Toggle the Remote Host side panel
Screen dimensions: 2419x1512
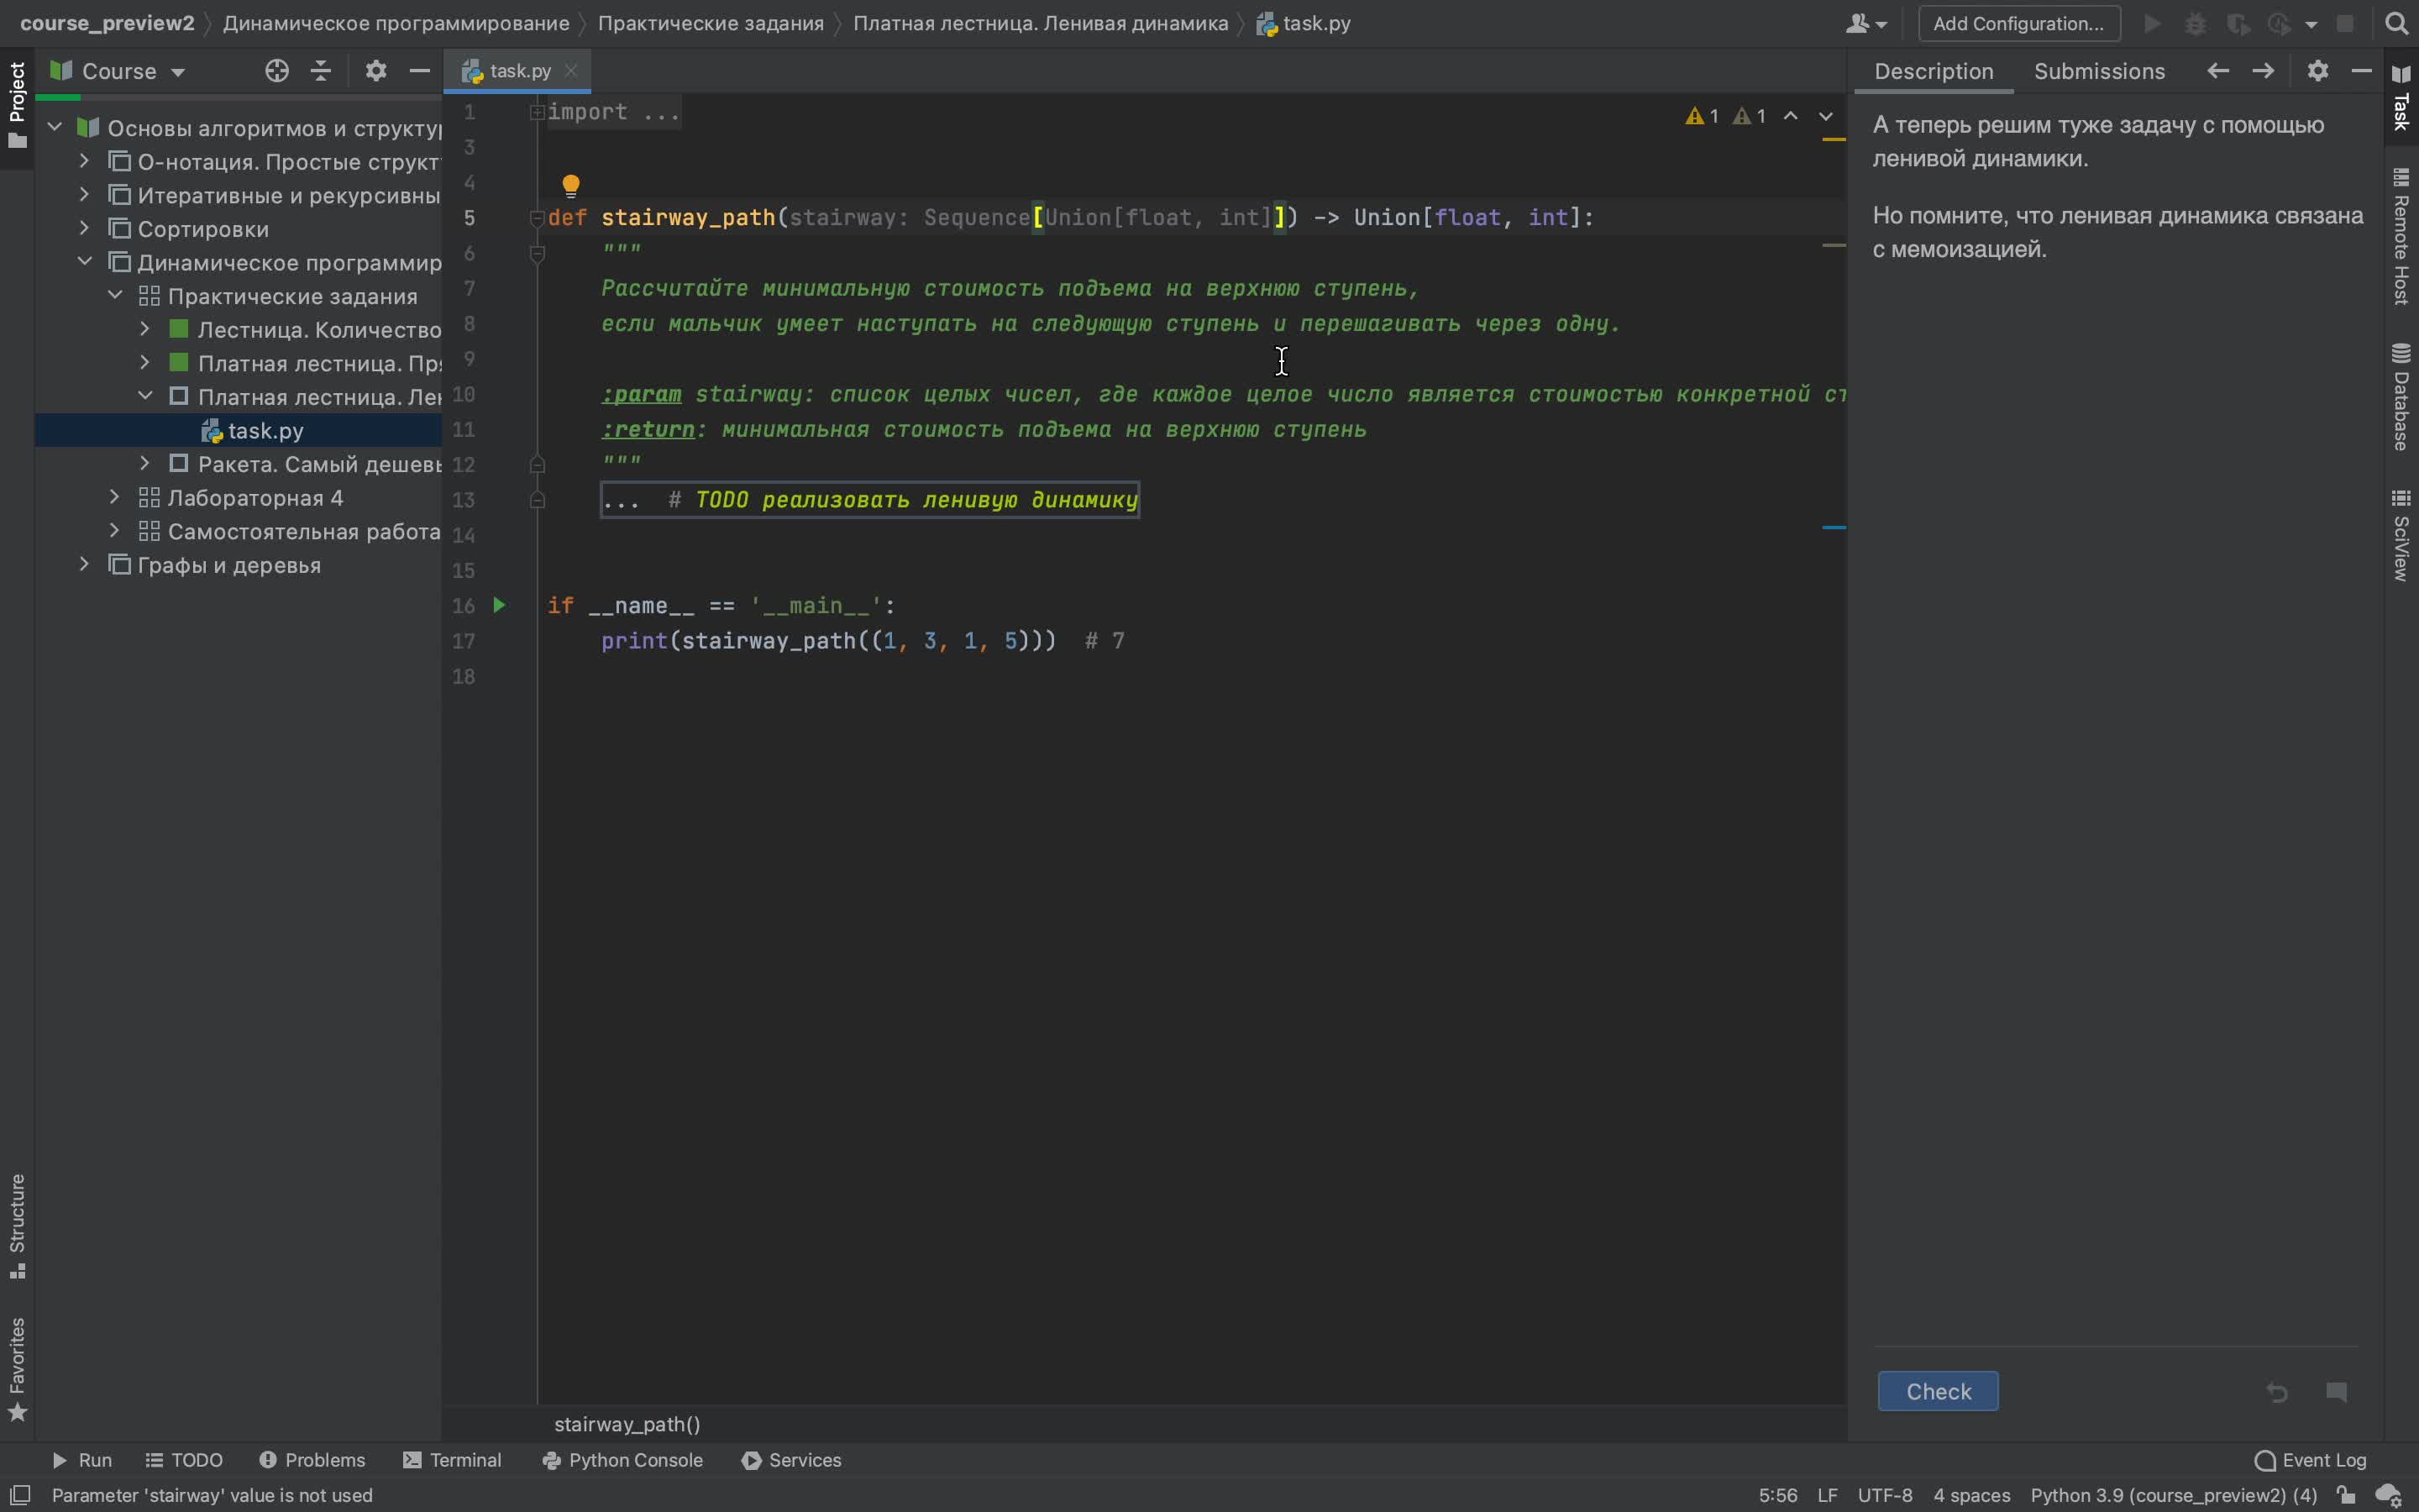tap(2401, 236)
